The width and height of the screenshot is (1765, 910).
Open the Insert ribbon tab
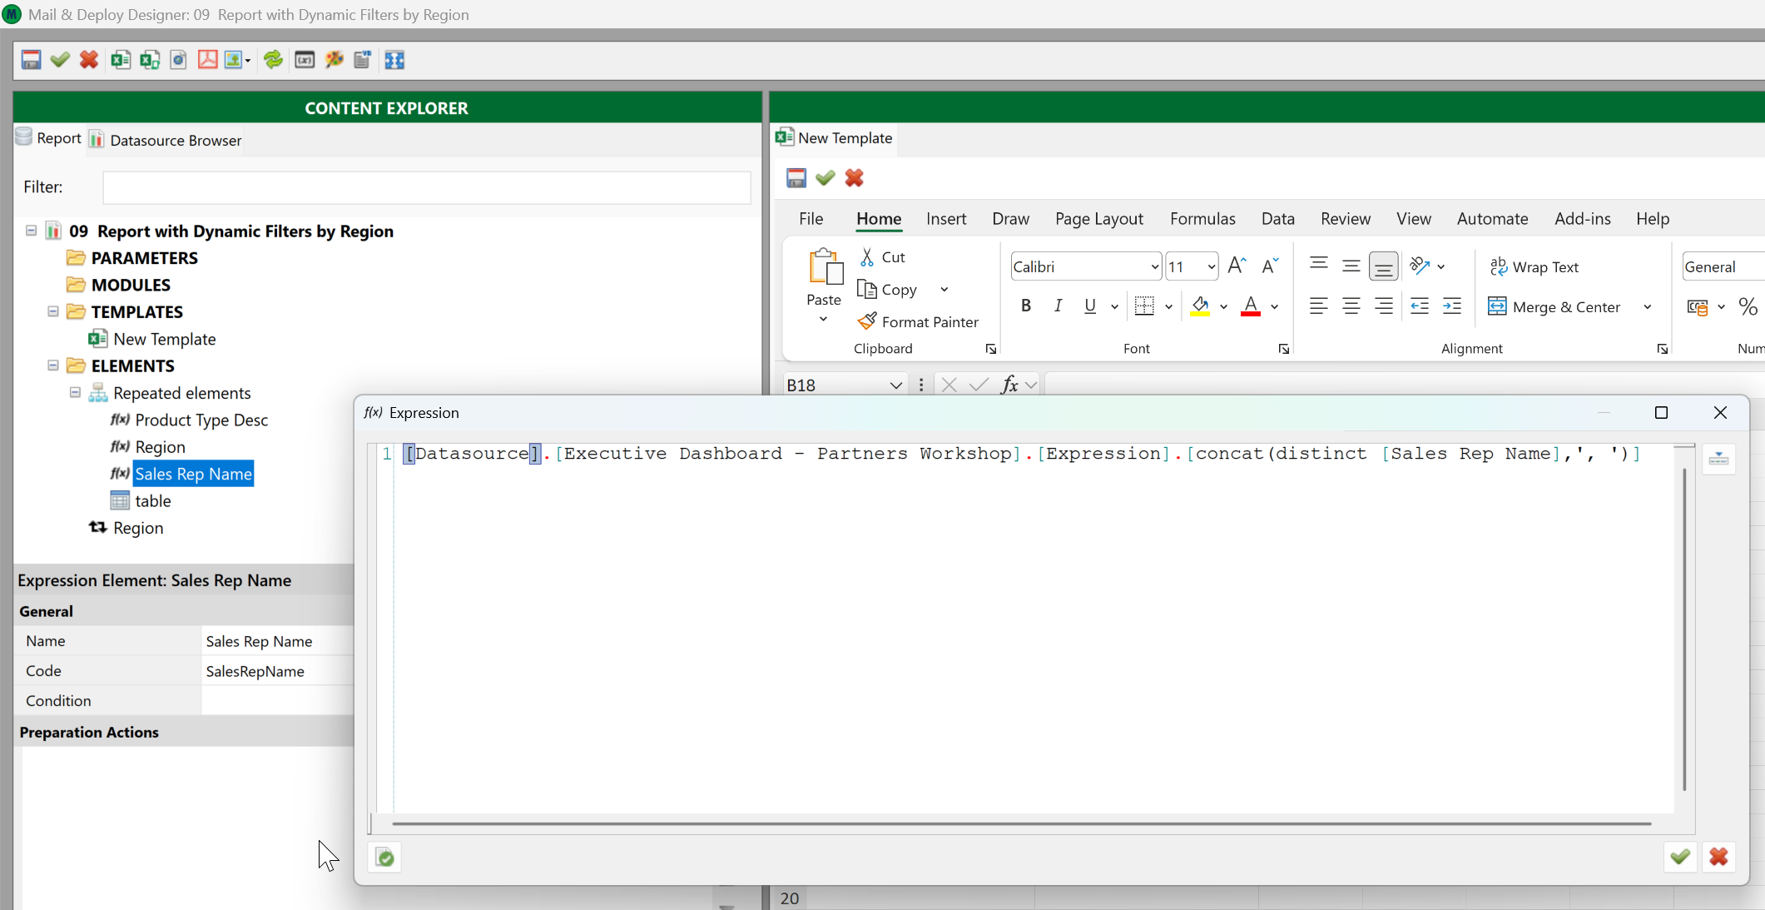(x=945, y=219)
